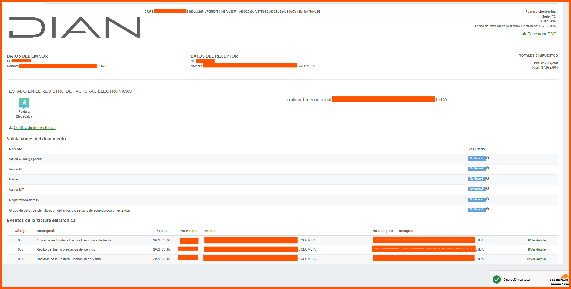
Task: Click the 'Total: $7,022,684' value
Action: pos(545,67)
